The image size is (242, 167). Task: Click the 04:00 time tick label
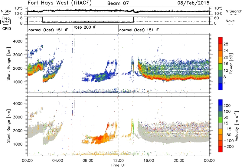coord(57,161)
